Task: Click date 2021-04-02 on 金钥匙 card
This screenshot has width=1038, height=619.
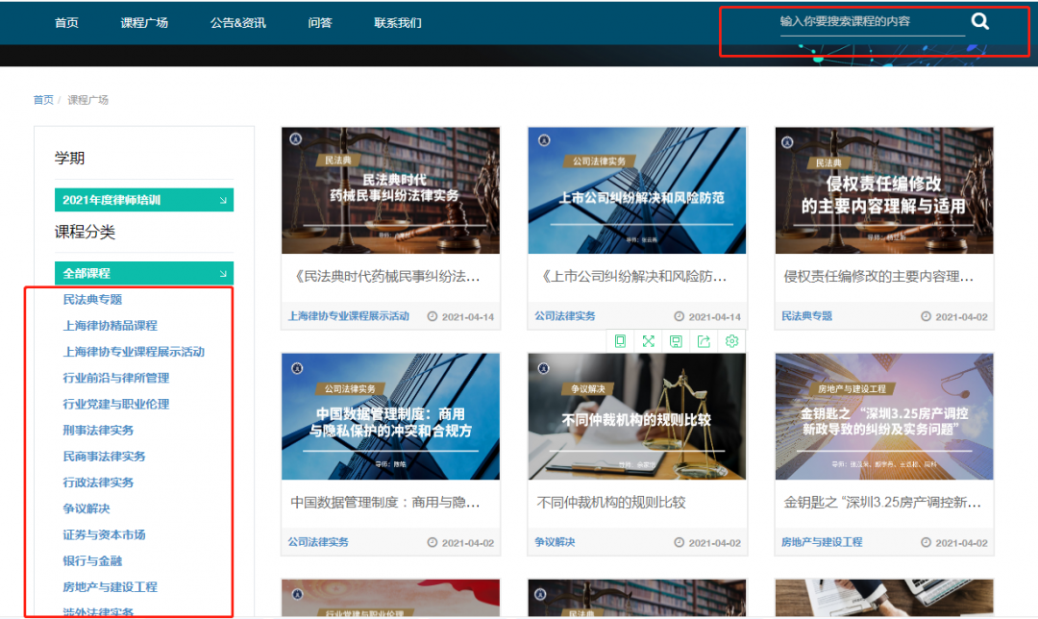Action: tap(962, 543)
